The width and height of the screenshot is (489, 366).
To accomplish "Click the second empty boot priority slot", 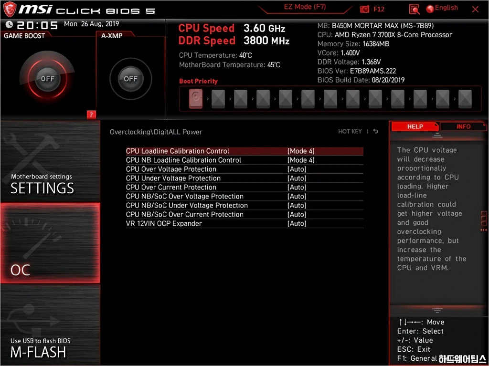I will click(x=241, y=98).
